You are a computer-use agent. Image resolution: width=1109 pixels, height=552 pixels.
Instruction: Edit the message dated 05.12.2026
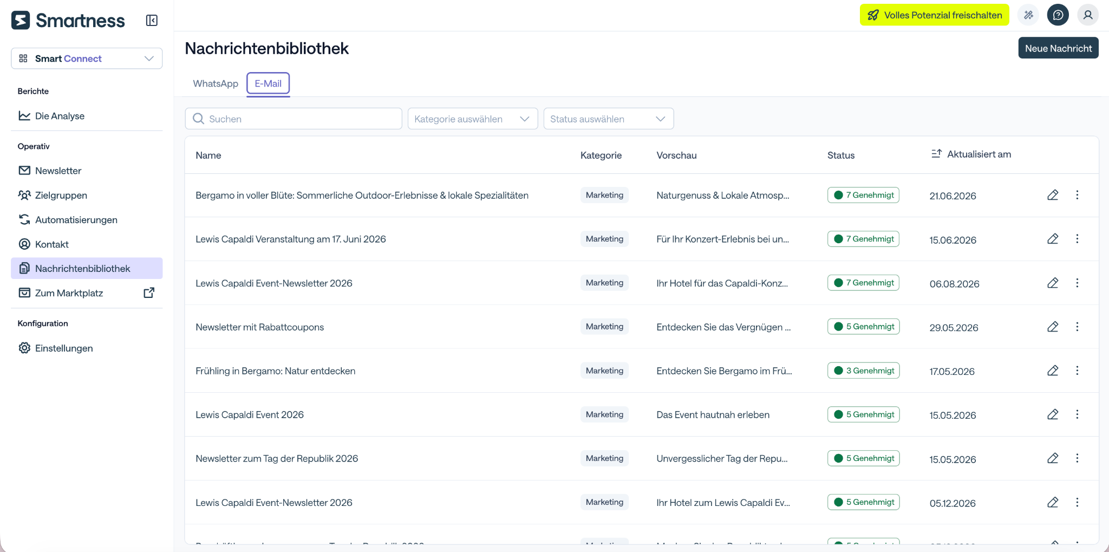(x=1053, y=502)
